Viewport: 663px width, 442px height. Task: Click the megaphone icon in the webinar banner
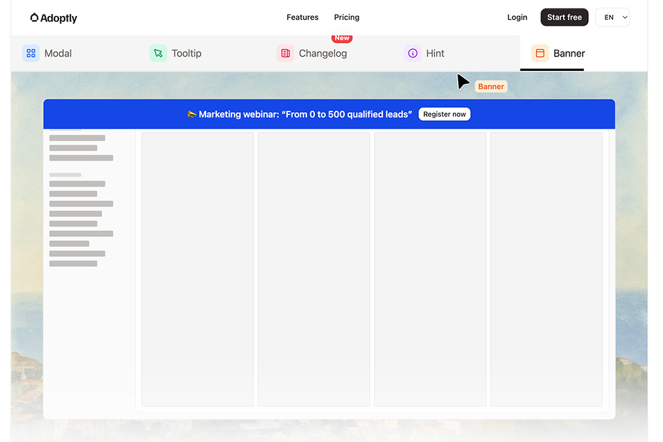[x=192, y=114]
